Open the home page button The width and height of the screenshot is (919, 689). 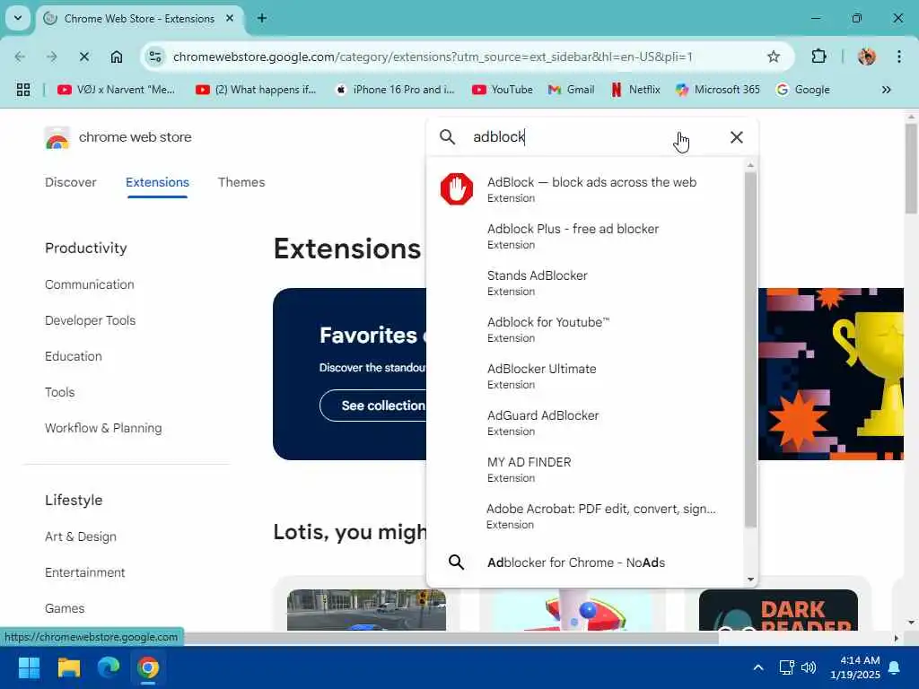pos(117,57)
